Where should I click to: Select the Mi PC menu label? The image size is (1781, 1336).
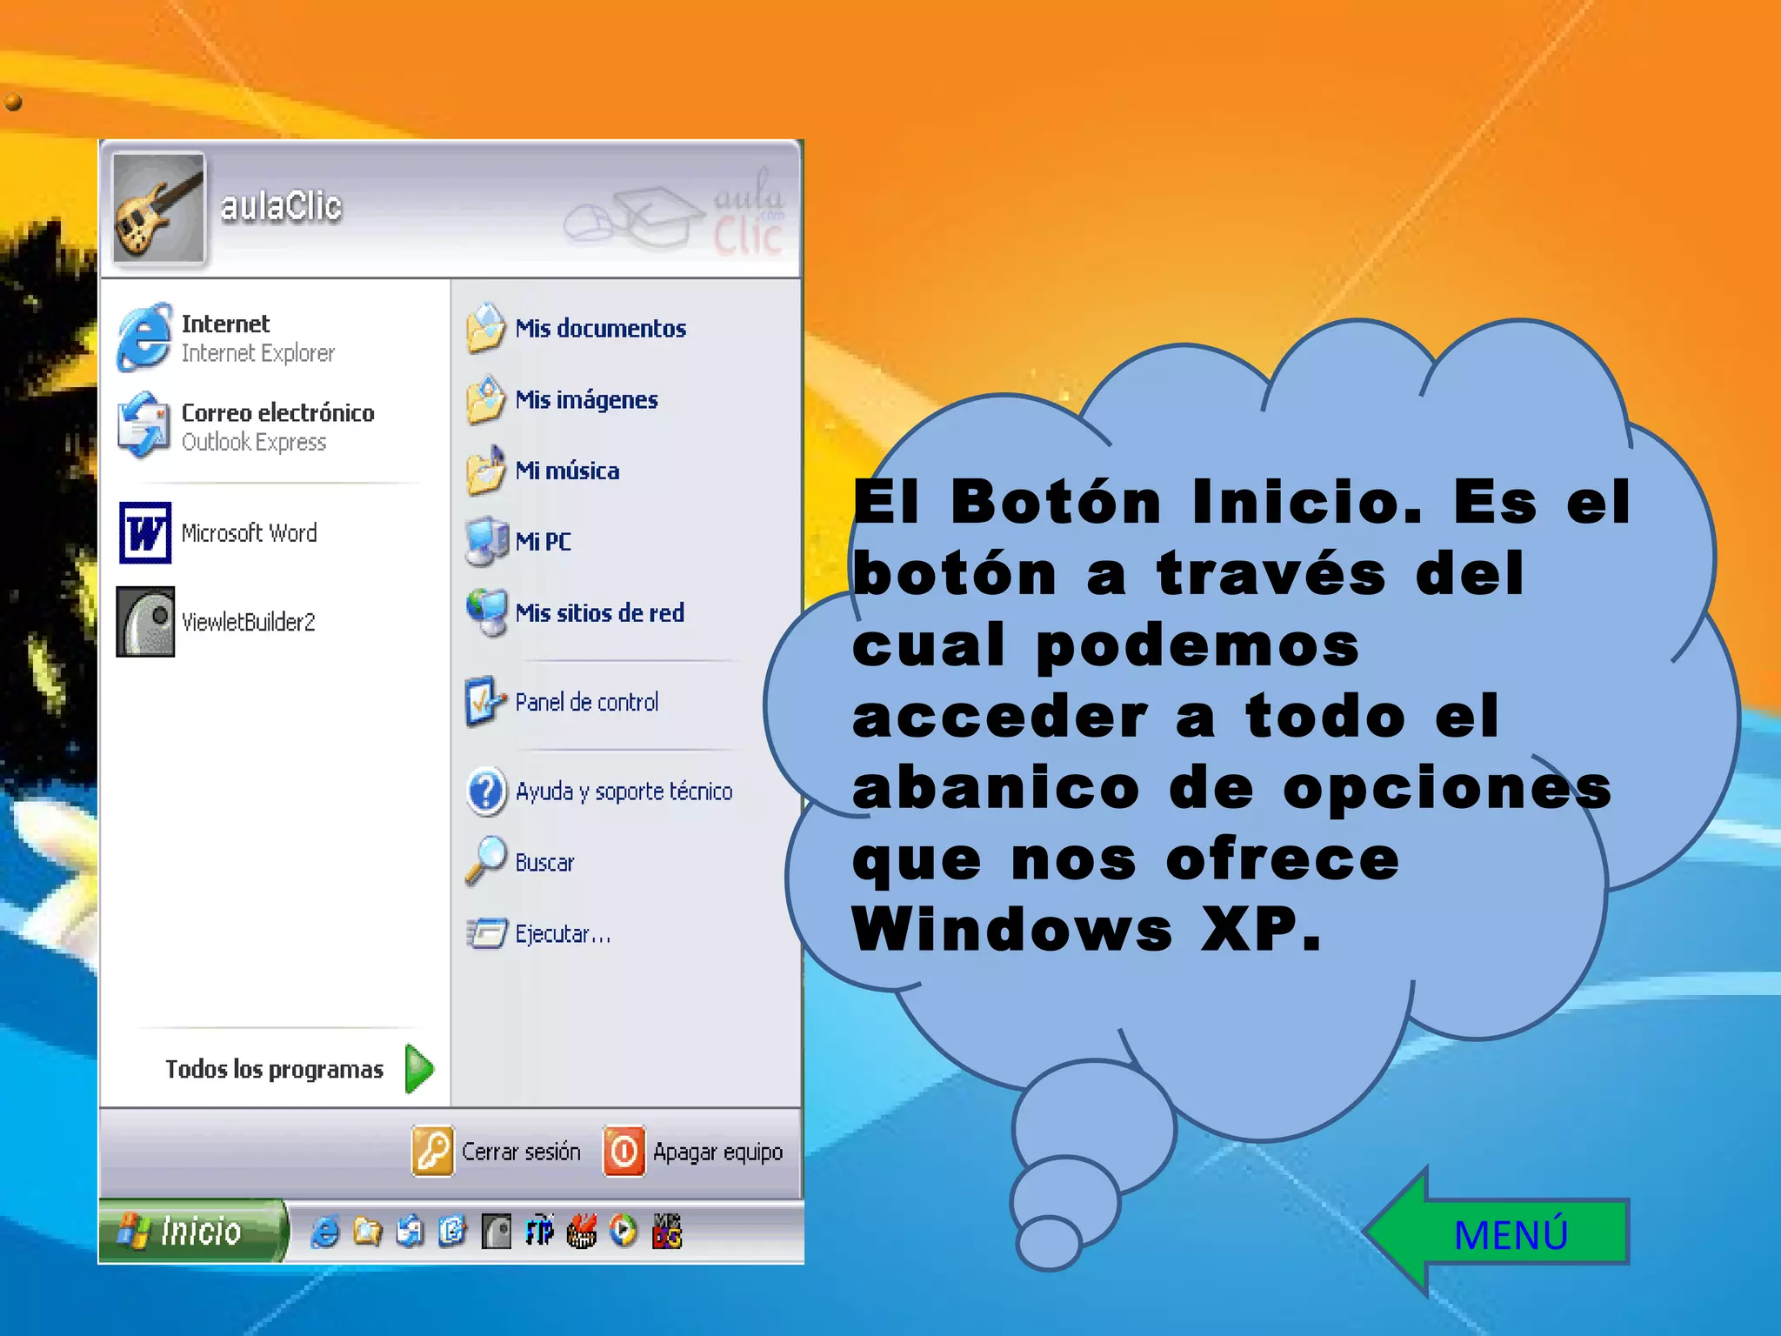point(544,541)
